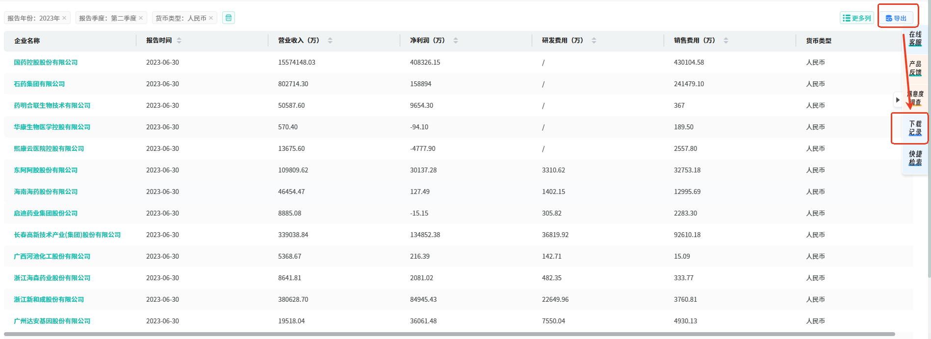Open 药明合联生物技术有限公司 company link
This screenshot has height=339, width=931.
click(52, 105)
